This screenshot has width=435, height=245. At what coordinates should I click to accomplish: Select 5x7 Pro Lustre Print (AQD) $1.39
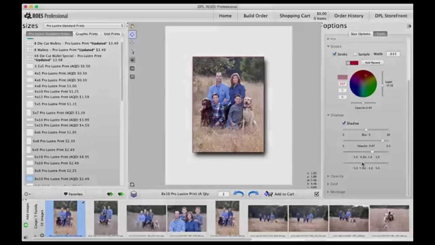[x=58, y=113]
